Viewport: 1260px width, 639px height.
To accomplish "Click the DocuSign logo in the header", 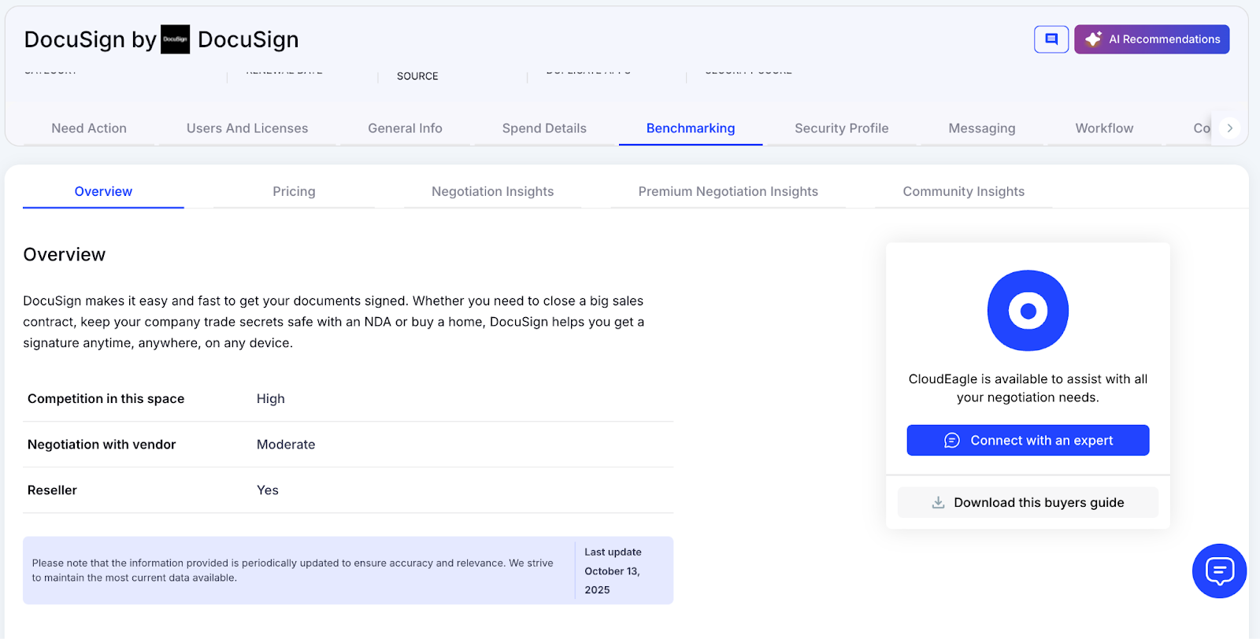I will [175, 39].
